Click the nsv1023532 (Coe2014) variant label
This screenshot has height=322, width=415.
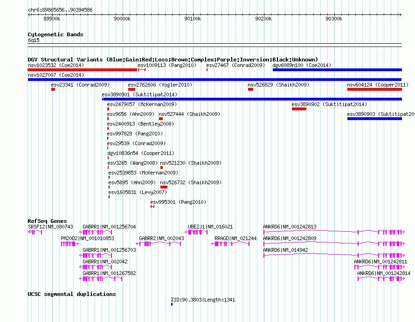point(56,65)
